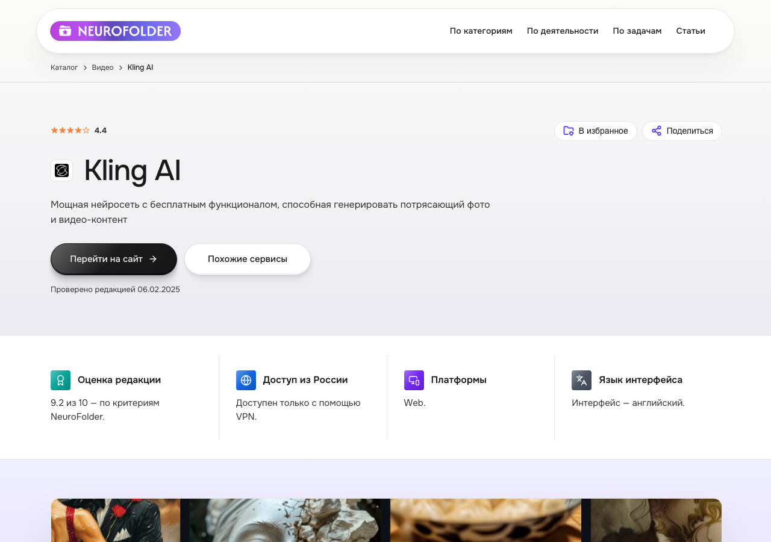Open the Видео breadcrumb link
Screen dimensions: 771x542
(x=102, y=67)
